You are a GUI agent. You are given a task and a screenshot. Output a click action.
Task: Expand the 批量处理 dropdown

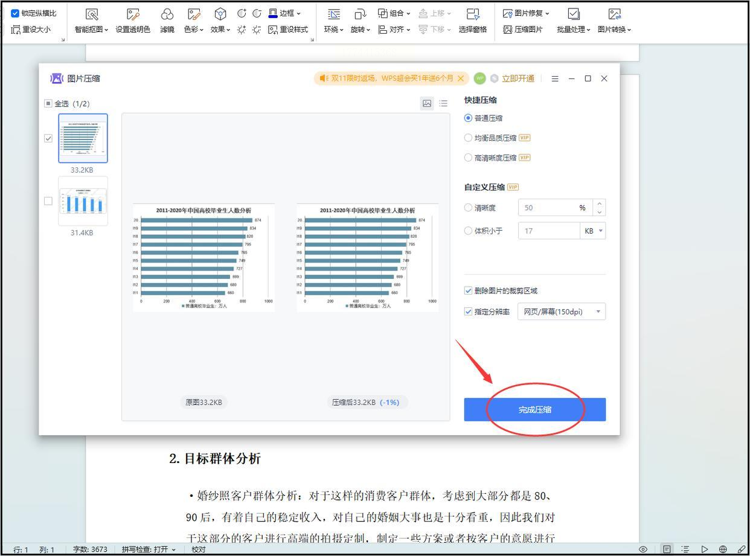coord(574,21)
